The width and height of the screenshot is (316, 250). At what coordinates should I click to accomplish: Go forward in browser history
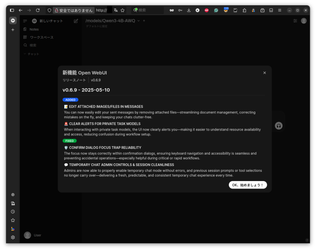point(29,10)
